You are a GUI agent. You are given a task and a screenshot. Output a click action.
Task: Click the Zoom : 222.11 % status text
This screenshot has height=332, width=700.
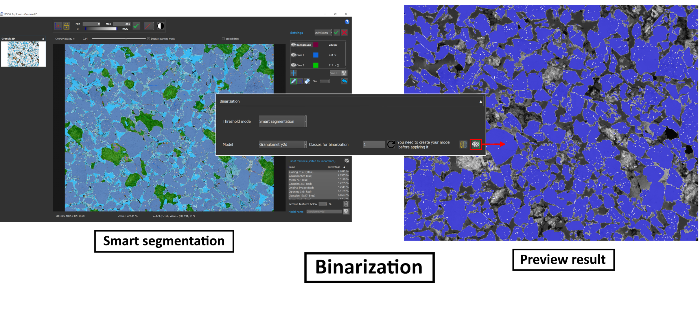128,216
